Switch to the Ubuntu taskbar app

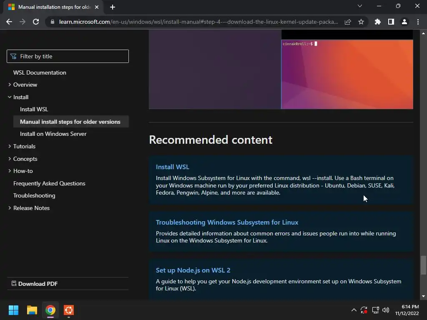[x=69, y=310]
